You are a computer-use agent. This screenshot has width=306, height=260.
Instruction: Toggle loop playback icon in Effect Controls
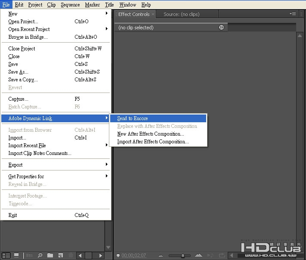222,255
